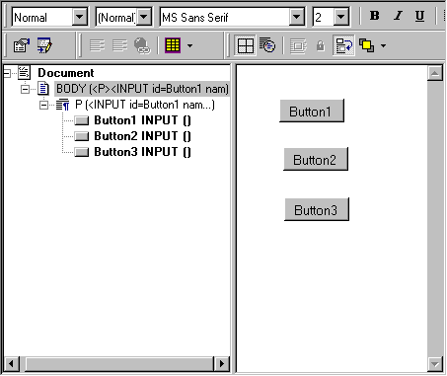Click Button2 in the design pane
Image resolution: width=447 pixels, height=376 pixels.
pos(316,159)
